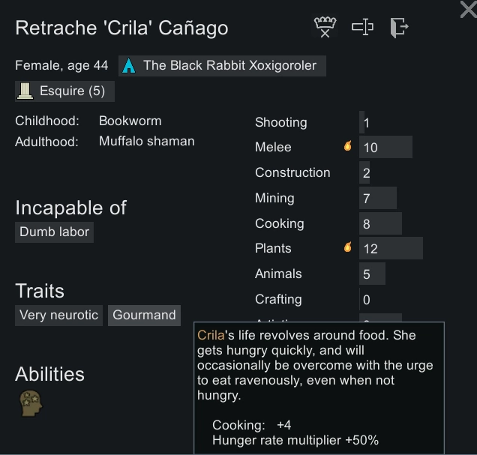This screenshot has height=455, width=477.
Task: Click the Dumb labor incapability tag
Action: click(x=54, y=232)
